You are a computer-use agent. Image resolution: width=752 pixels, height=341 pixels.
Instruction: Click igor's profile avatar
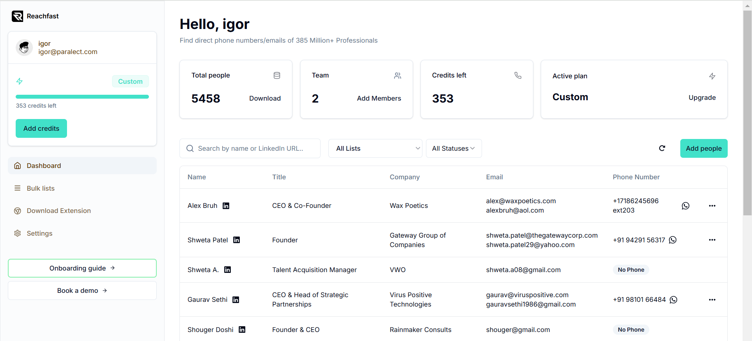coord(24,48)
